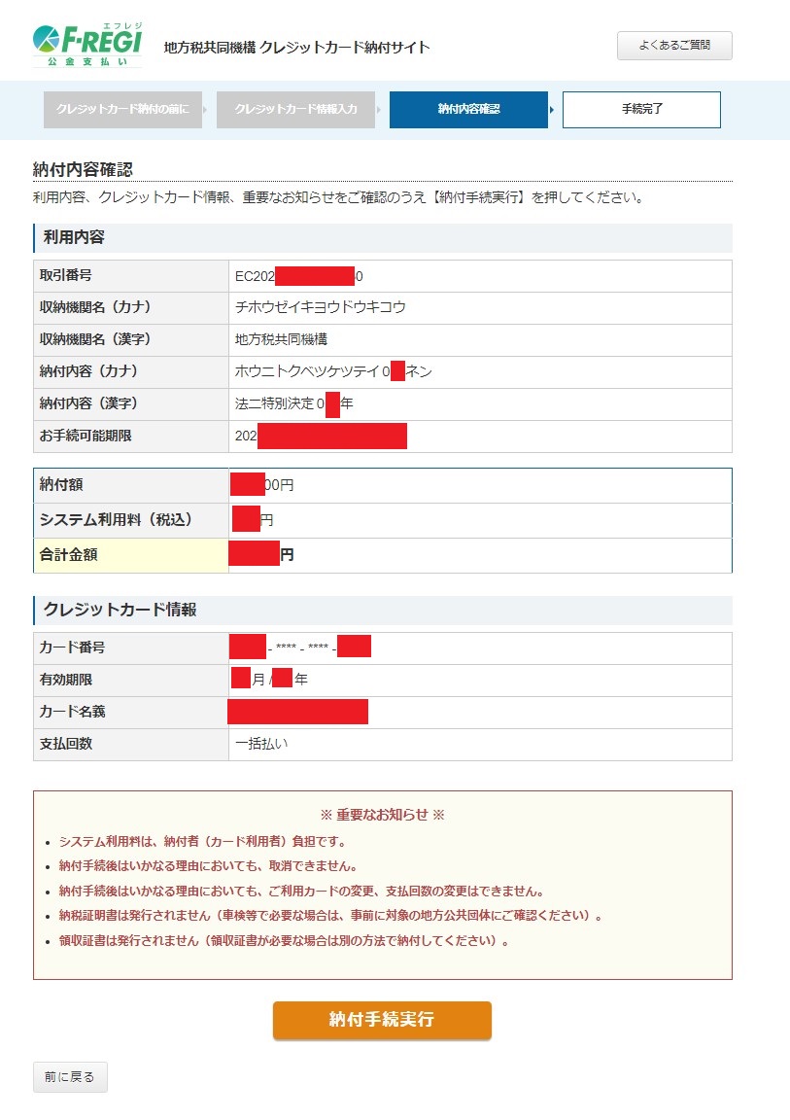The image size is (790, 1120).
Task: Select the クレジットカード納付の前に step tab
Action: (x=122, y=109)
